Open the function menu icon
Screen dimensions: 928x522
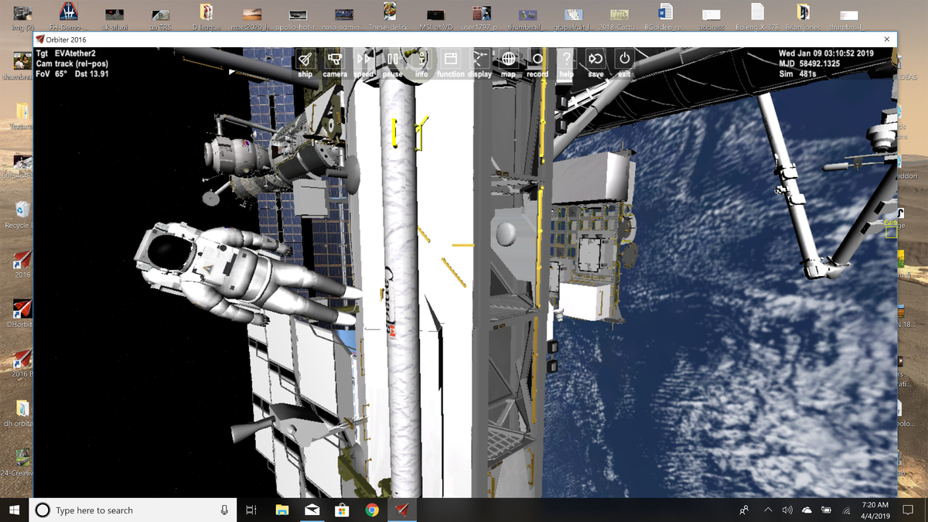[x=450, y=60]
